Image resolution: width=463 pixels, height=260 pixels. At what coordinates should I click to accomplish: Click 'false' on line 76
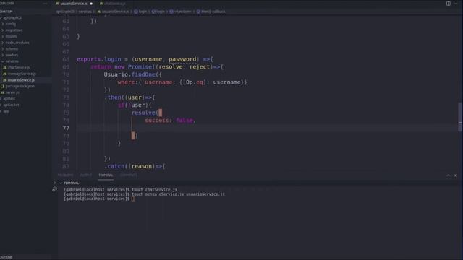pyautogui.click(x=184, y=121)
